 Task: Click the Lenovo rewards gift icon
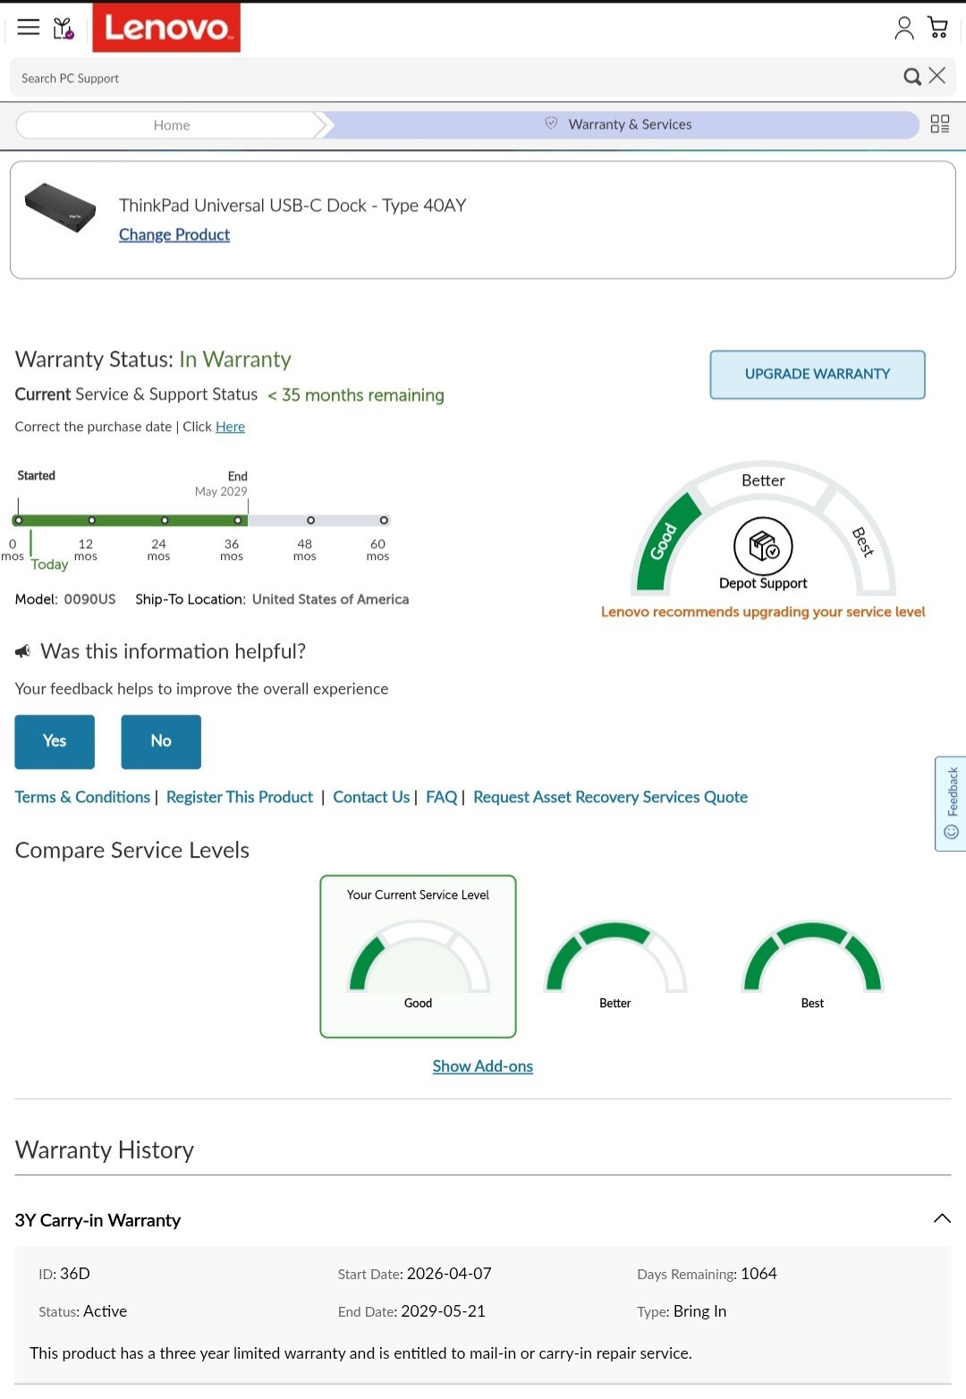(64, 29)
